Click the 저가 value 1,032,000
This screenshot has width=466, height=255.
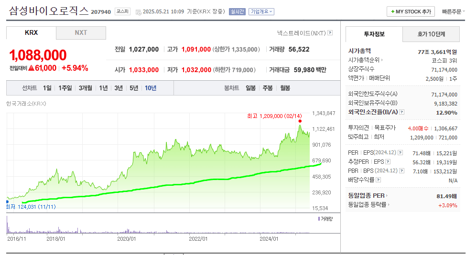(196, 70)
